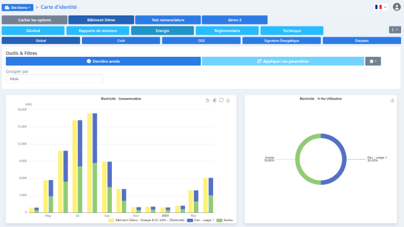Toggle the Bâtiment Démo Energie ELEC legend series

pyautogui.click(x=146, y=221)
